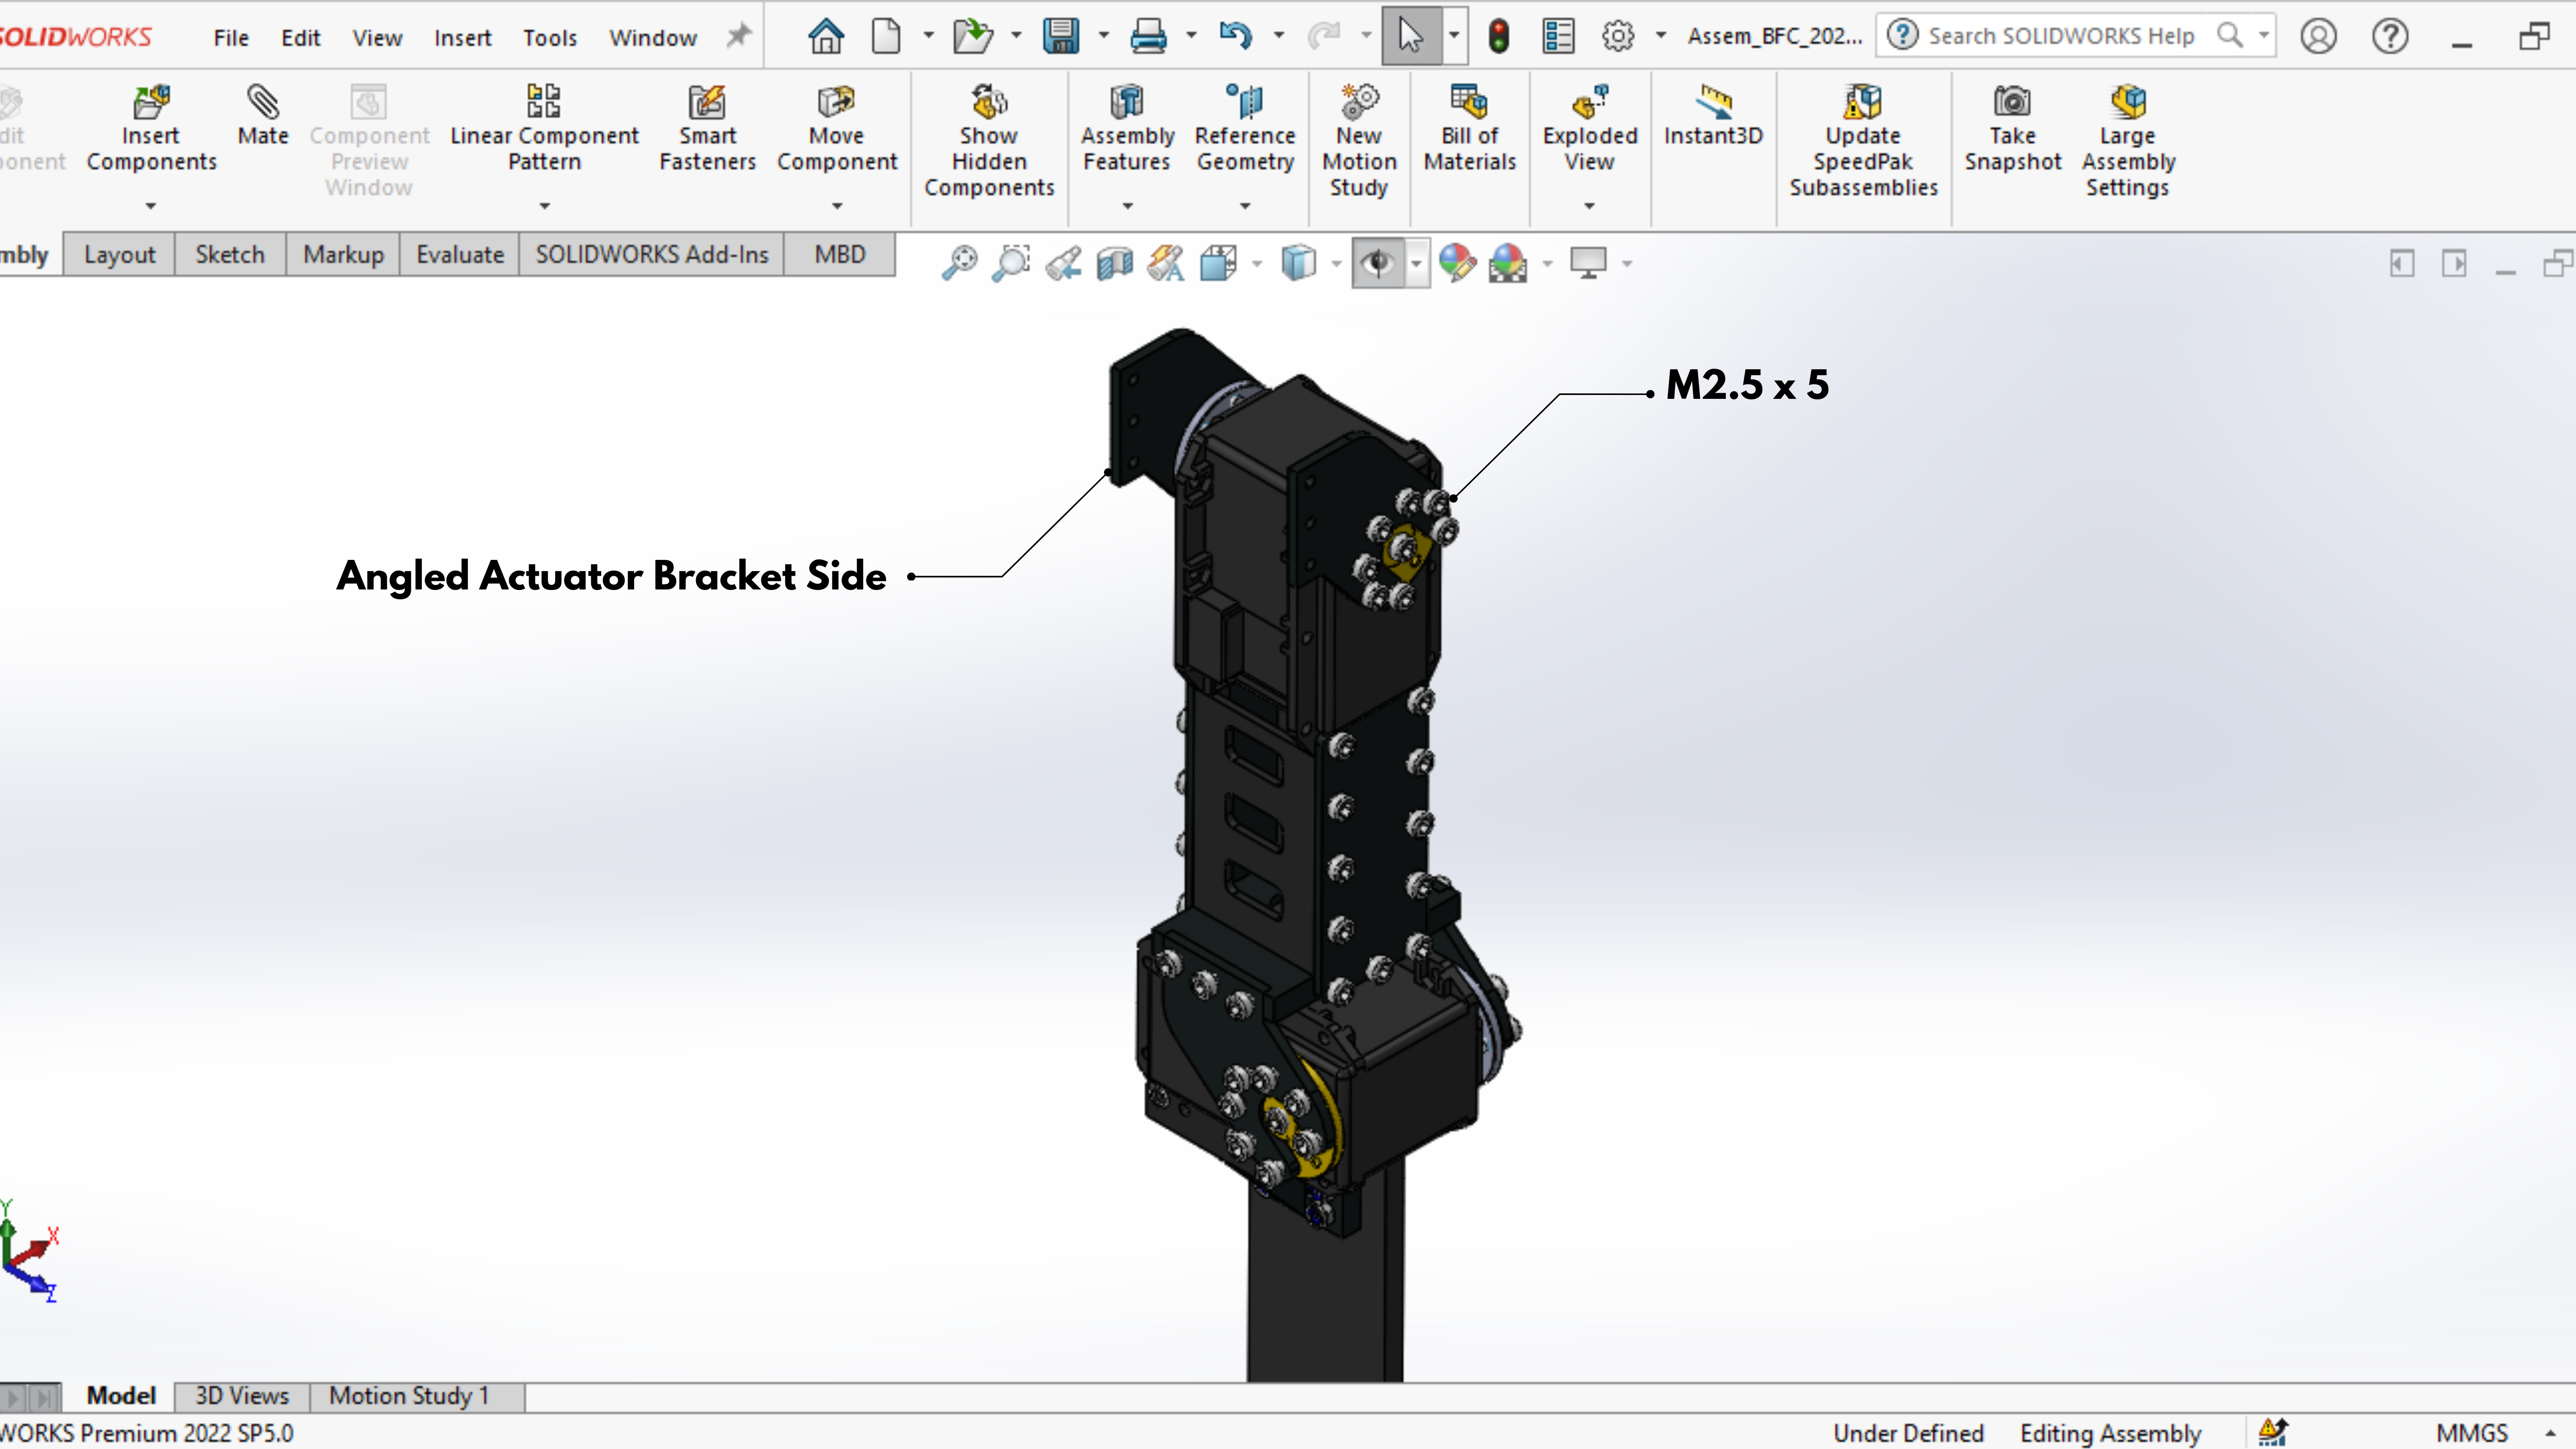Screen dimensions: 2576x1449
Task: Expand Exploded View dropdown arrow
Action: click(x=1590, y=206)
